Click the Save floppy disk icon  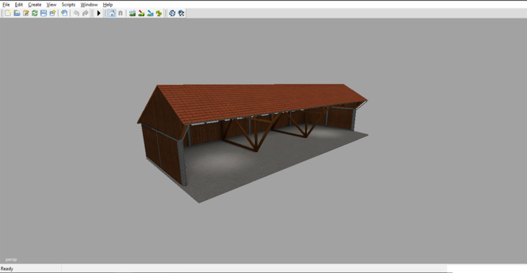[43, 13]
